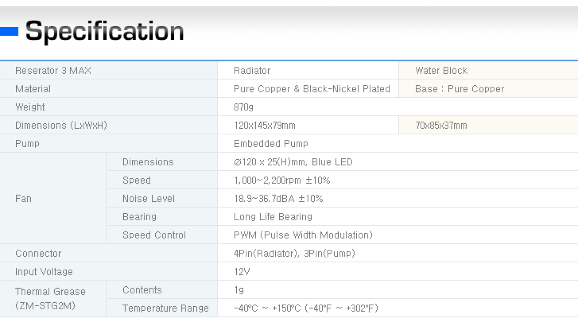The width and height of the screenshot is (578, 326).
Task: Select the Reserator 3 MAX cell
Action: (x=53, y=70)
